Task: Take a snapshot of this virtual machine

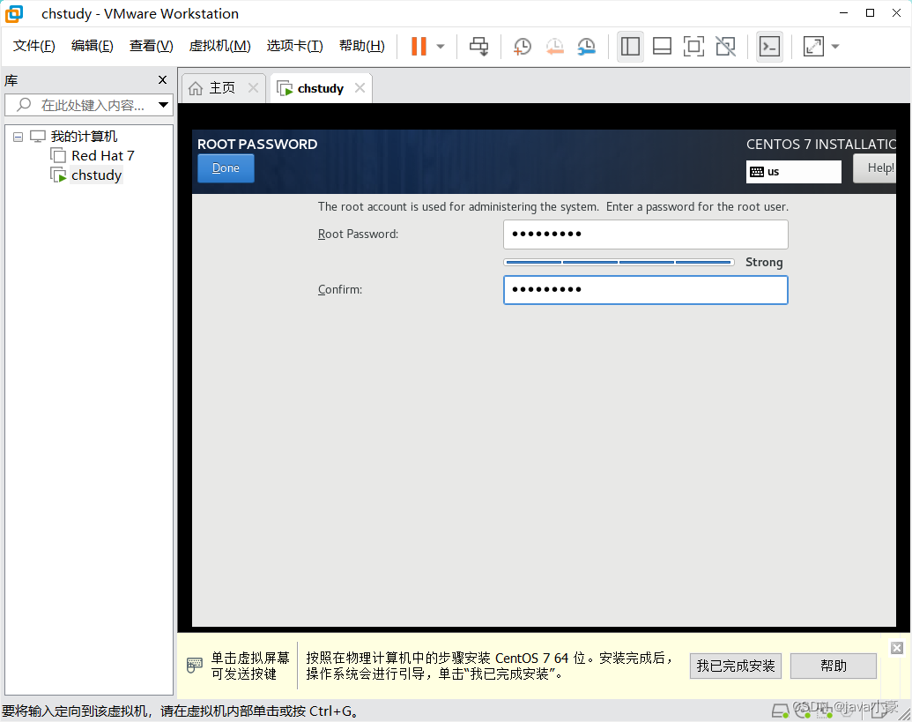Action: (x=523, y=47)
